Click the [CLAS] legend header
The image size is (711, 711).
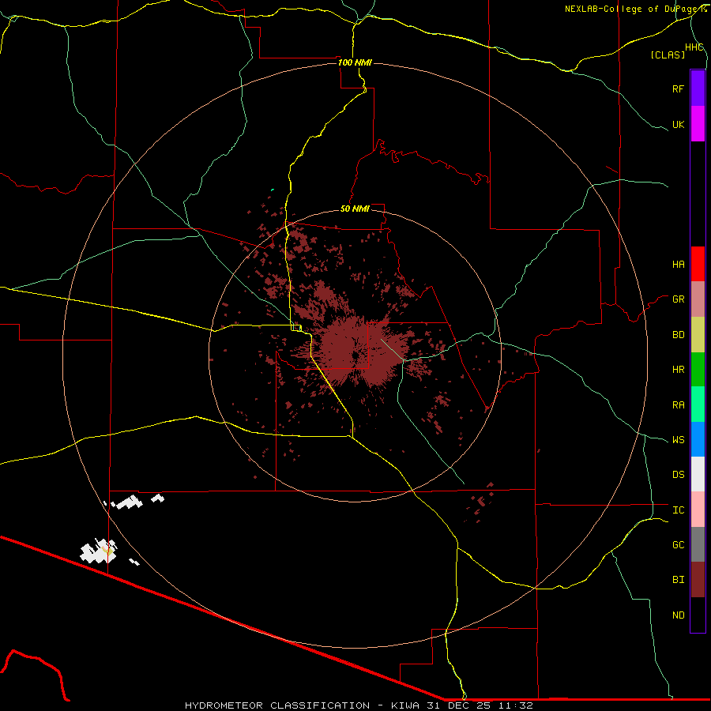pos(667,55)
